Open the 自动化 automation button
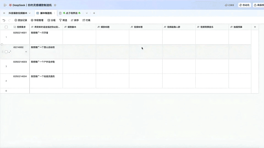The image size is (264, 148). point(244,5)
